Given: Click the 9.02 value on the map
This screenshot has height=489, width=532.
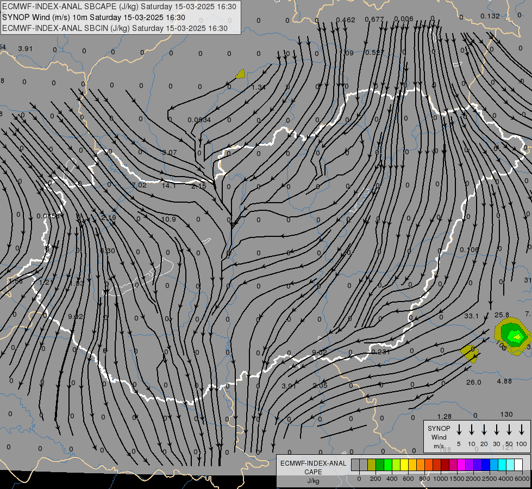Looking at the screenshot, I should [320, 352].
